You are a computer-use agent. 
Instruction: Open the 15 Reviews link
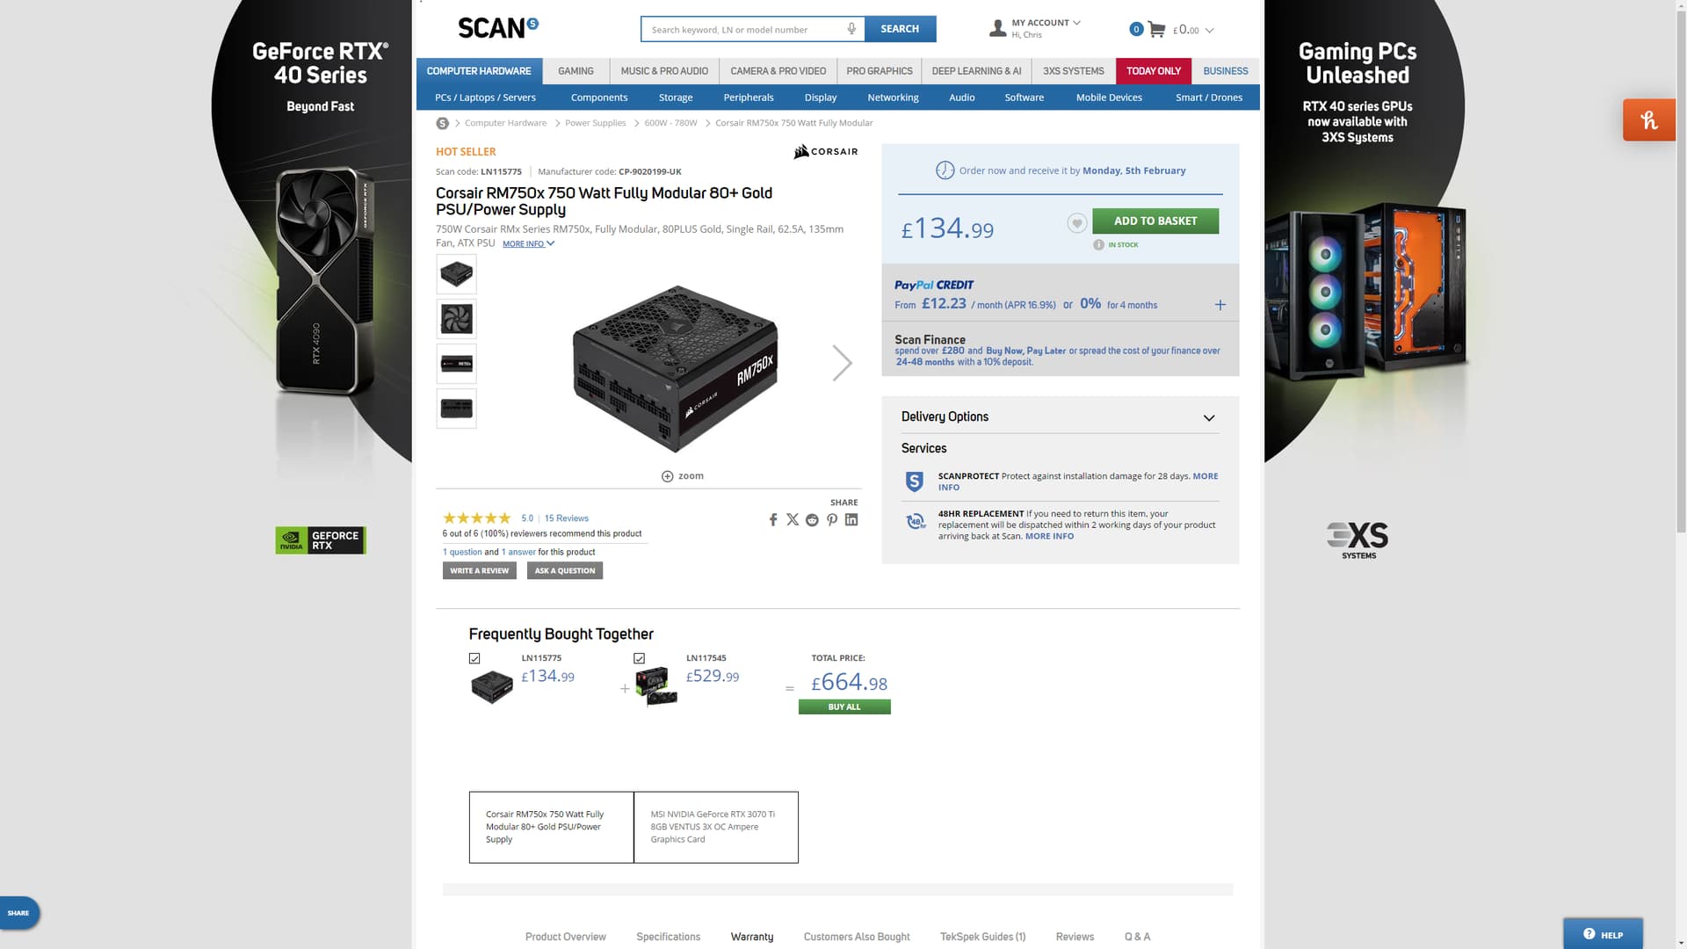click(x=566, y=518)
